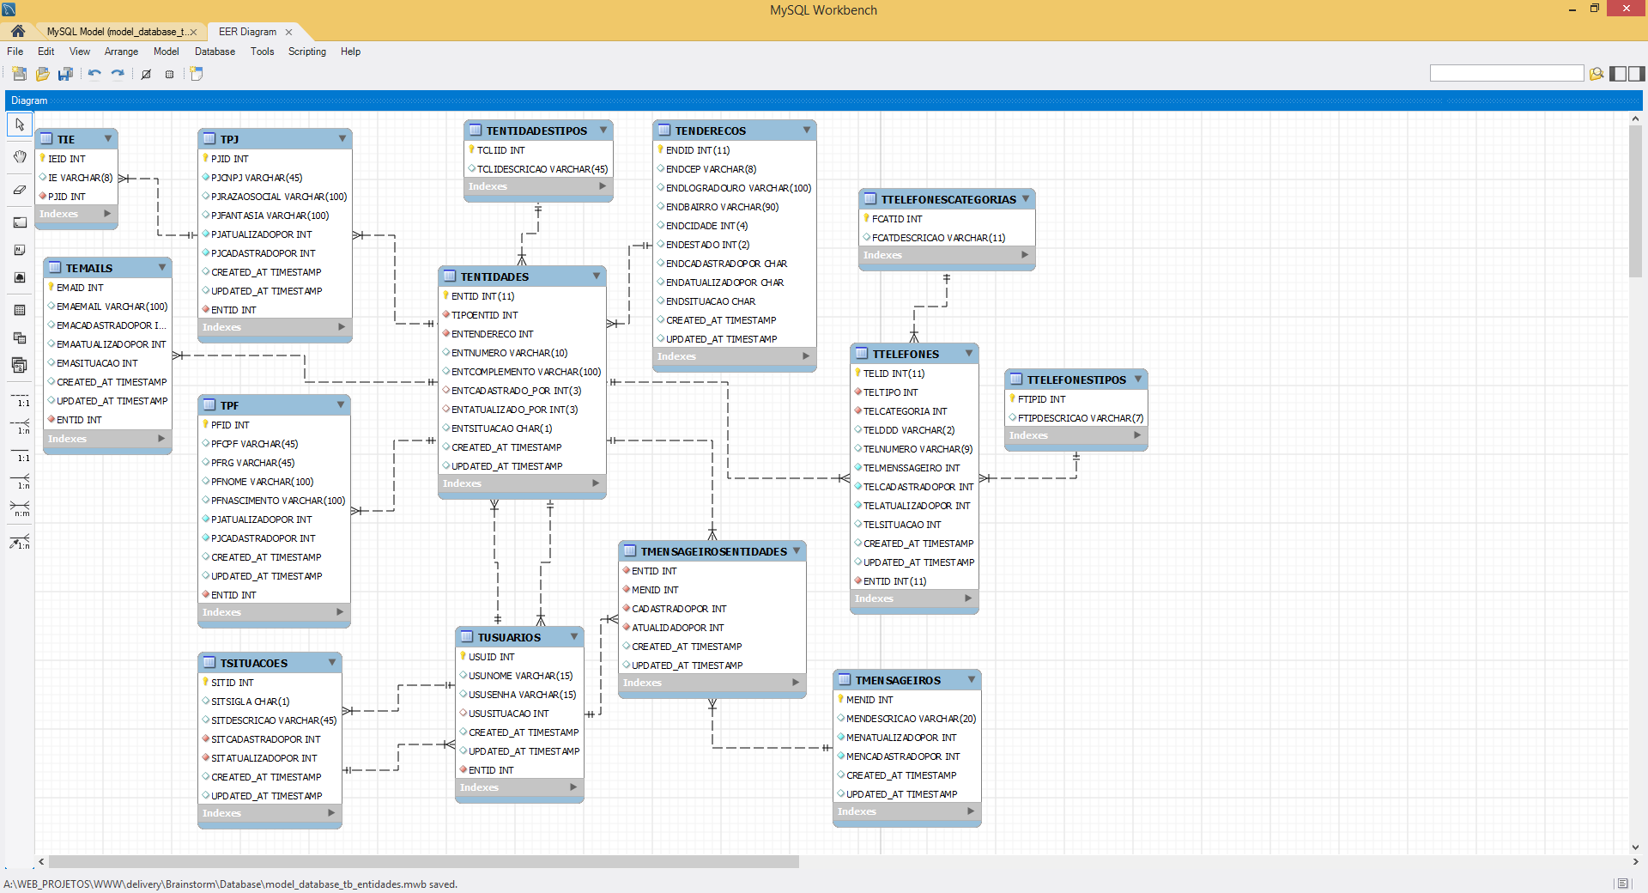Pick the place new layer tool
Screen dimensions: 1648x893
(x=20, y=222)
